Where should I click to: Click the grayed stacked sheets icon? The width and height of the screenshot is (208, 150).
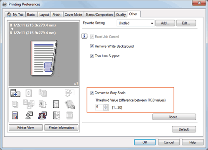pos(15,104)
